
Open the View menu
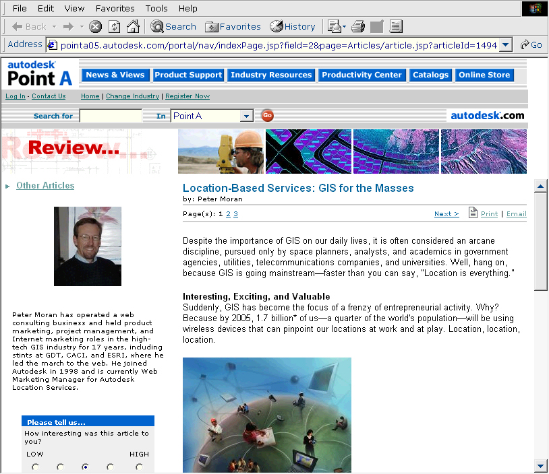pyautogui.click(x=74, y=8)
